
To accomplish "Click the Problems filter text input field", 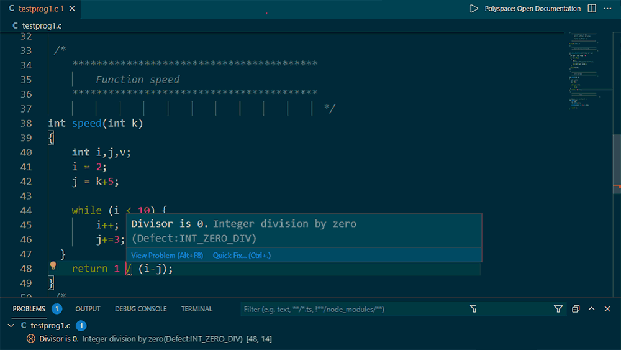I will point(354,309).
